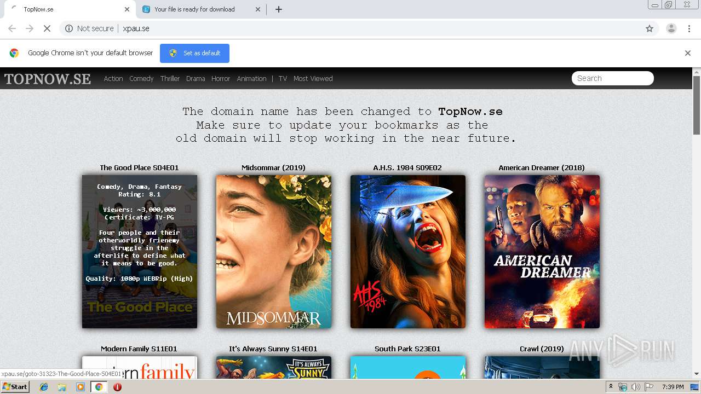
Task: Show hidden system tray icons
Action: 611,387
